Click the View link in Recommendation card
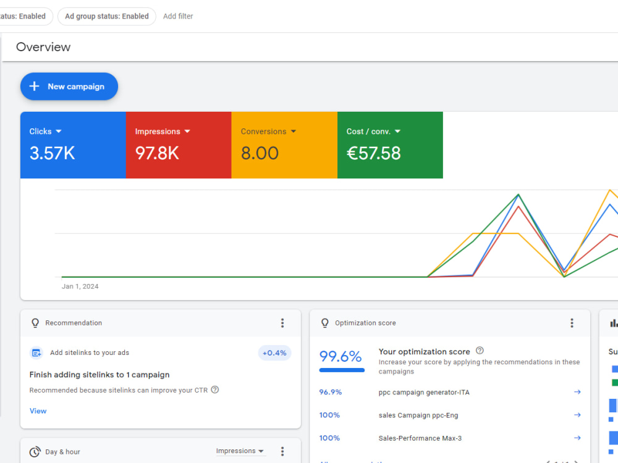618x463 pixels. [x=38, y=411]
